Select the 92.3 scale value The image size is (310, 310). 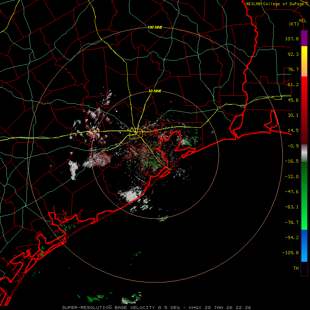click(293, 54)
